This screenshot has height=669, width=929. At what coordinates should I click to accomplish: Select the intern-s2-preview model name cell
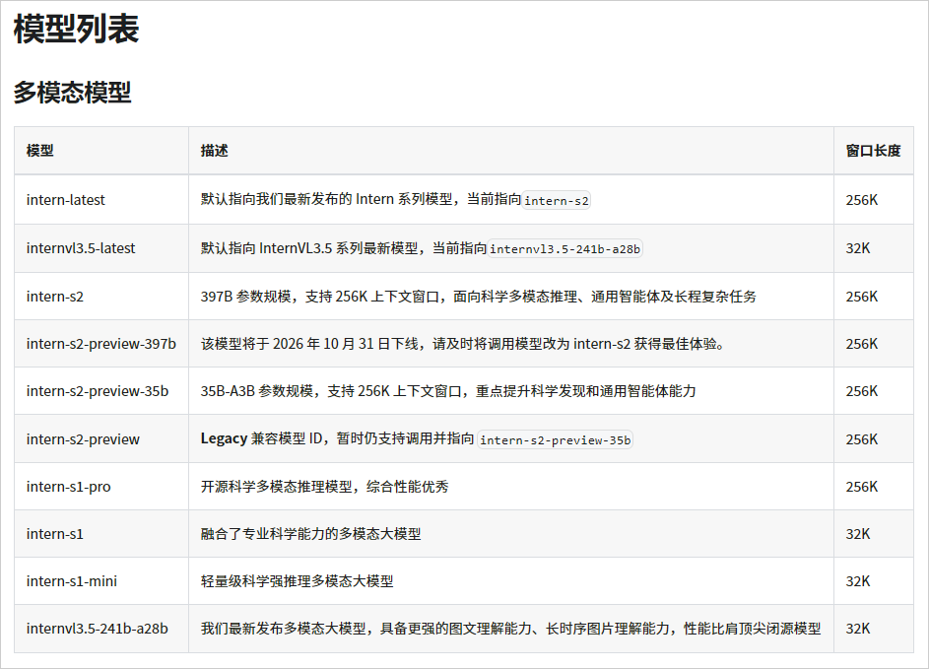point(83,439)
